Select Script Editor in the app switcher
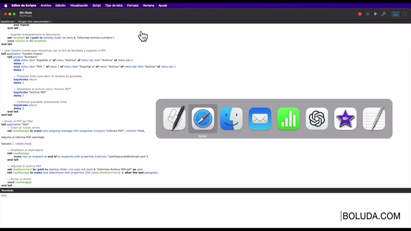The image size is (411, 231). tap(174, 119)
